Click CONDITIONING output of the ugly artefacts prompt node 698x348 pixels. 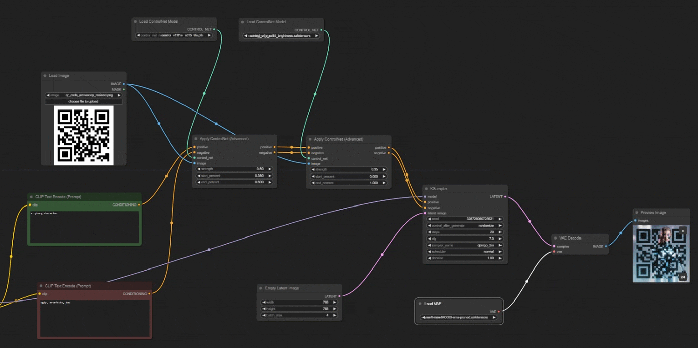pos(149,294)
